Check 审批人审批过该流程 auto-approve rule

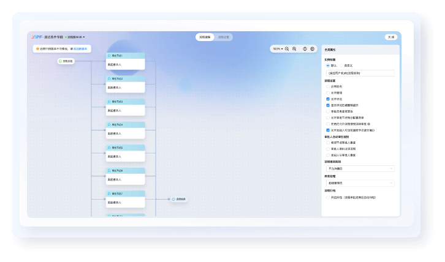click(x=328, y=149)
